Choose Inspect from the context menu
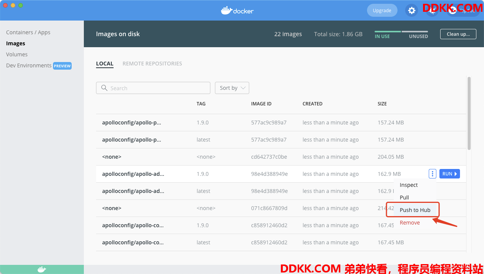The height and width of the screenshot is (274, 484). point(409,185)
